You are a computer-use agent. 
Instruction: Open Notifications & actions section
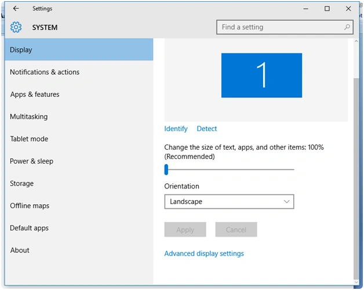pos(45,72)
